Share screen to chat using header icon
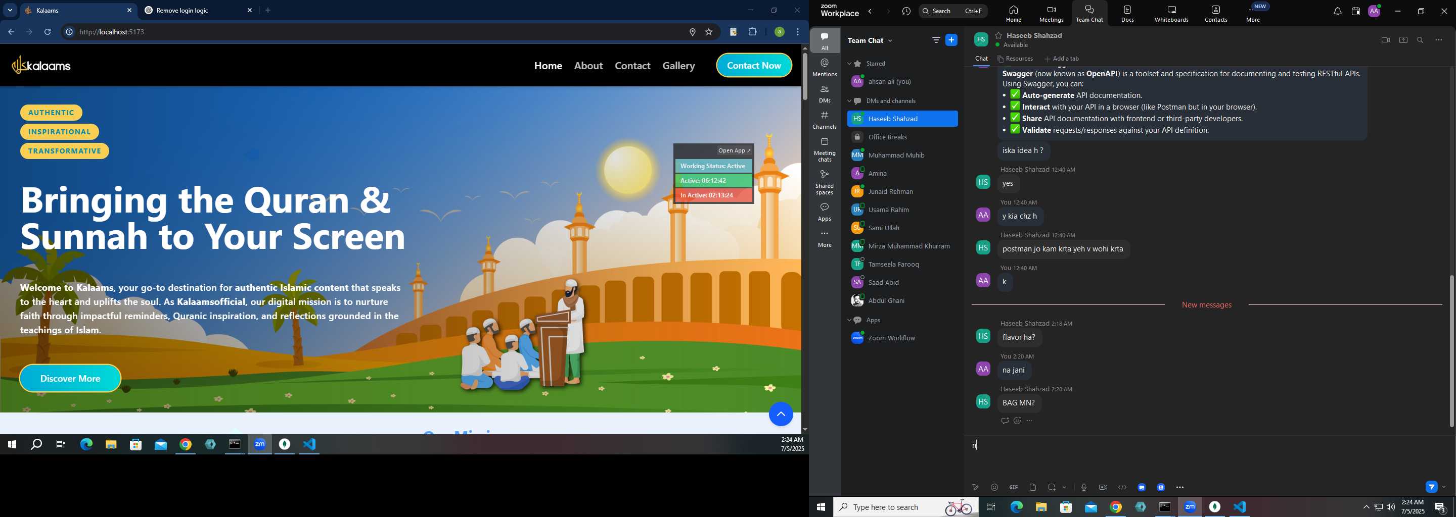 pyautogui.click(x=1403, y=40)
